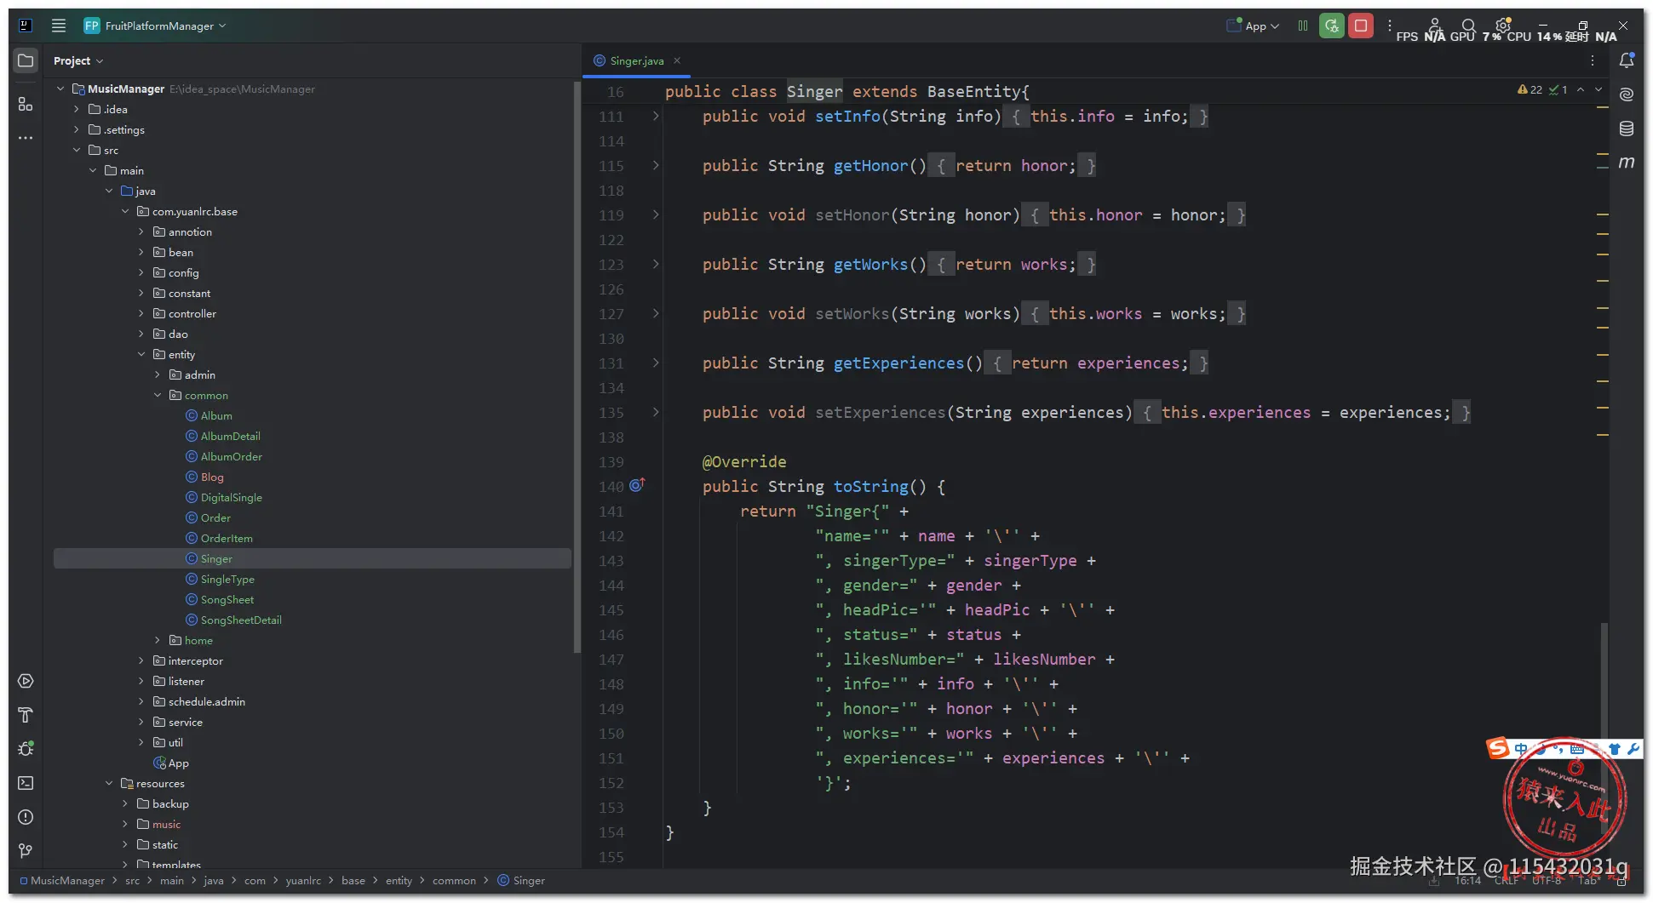The image size is (1653, 903).
Task: Open the FruitPlatformManager project dropdown
Action: click(x=155, y=26)
